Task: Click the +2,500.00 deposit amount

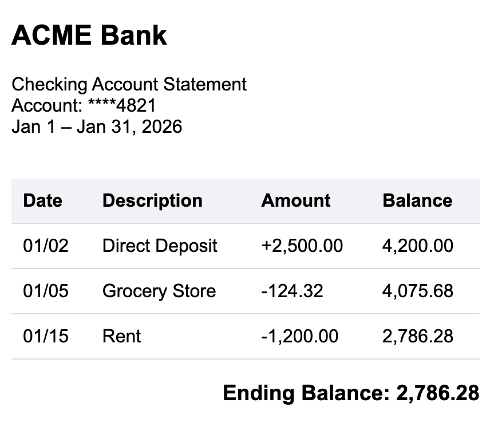Action: coord(302,246)
